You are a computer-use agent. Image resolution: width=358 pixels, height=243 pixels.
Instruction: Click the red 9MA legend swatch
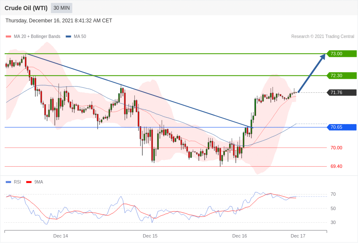pos(29,182)
